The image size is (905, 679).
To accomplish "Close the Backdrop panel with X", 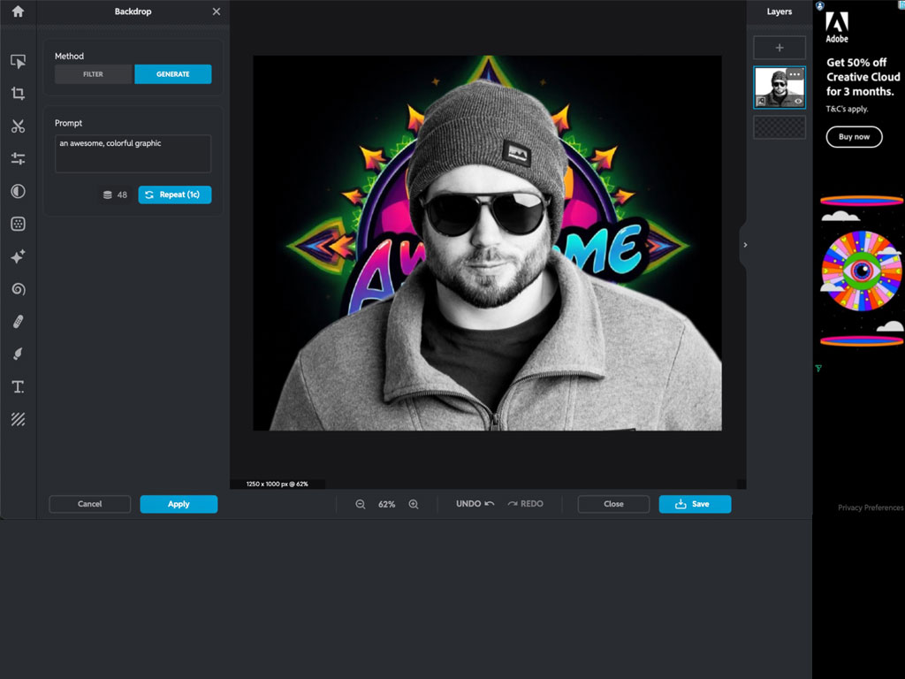I will pyautogui.click(x=217, y=12).
